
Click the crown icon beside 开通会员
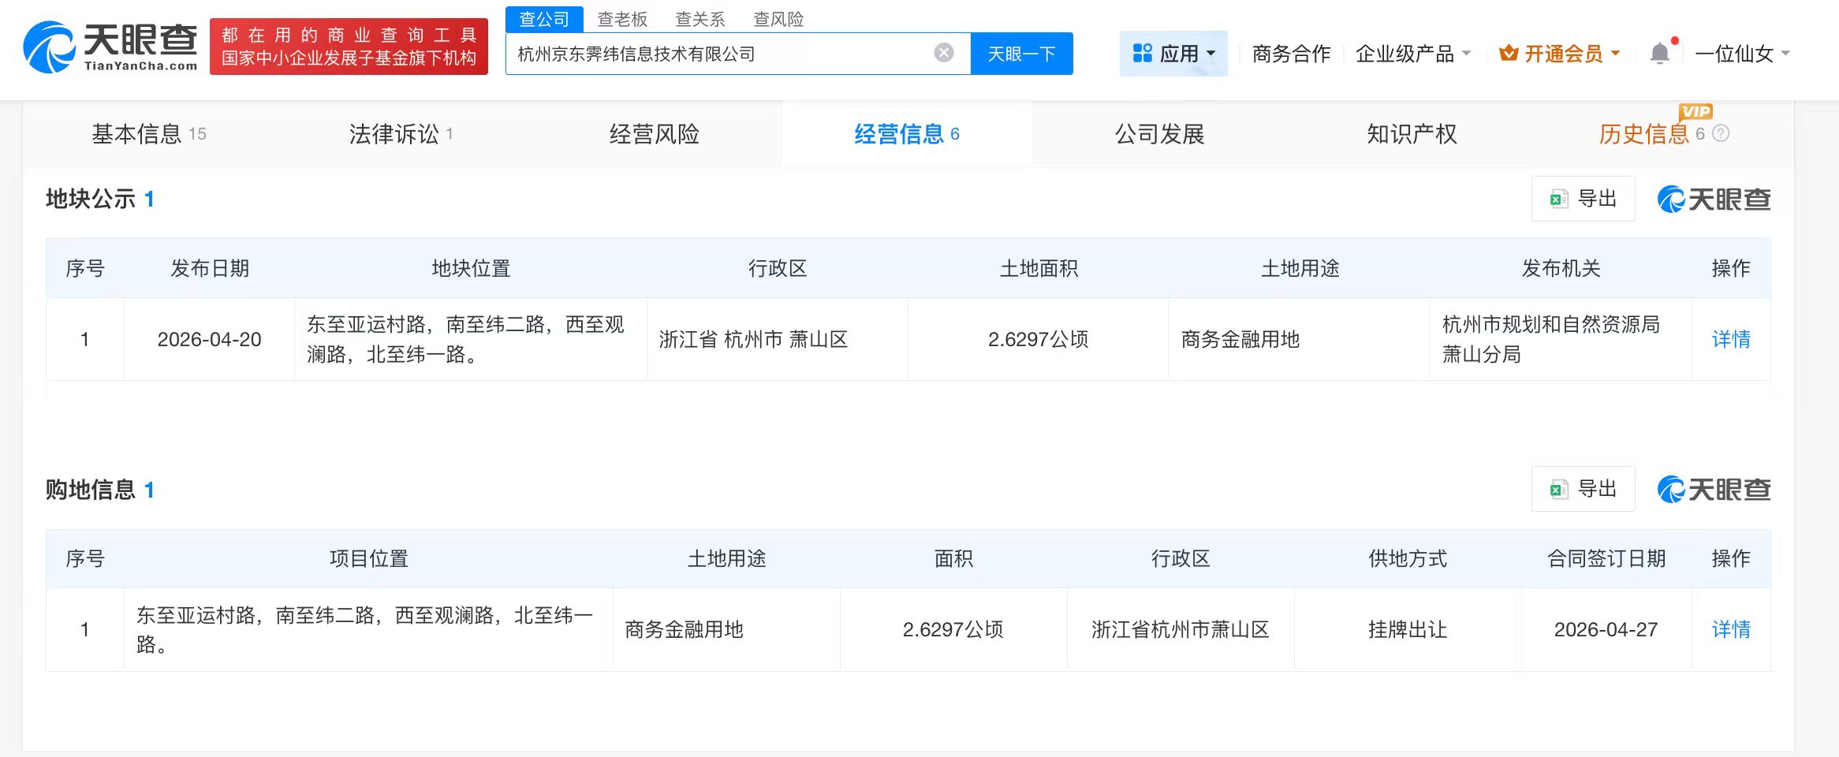(x=1509, y=54)
